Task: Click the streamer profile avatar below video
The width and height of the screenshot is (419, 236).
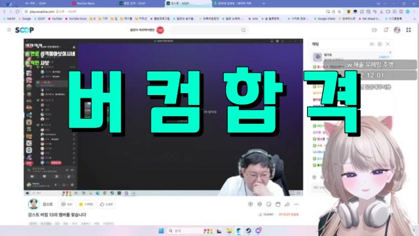Action: click(x=33, y=204)
